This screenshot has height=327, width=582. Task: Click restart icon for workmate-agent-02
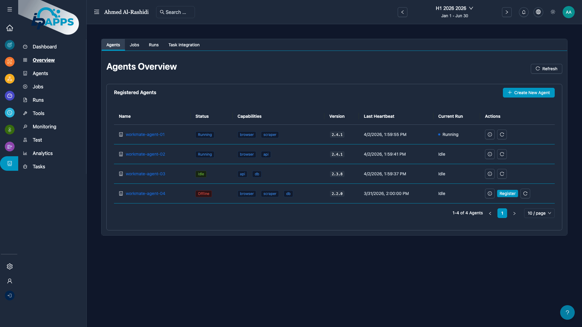pyautogui.click(x=502, y=154)
